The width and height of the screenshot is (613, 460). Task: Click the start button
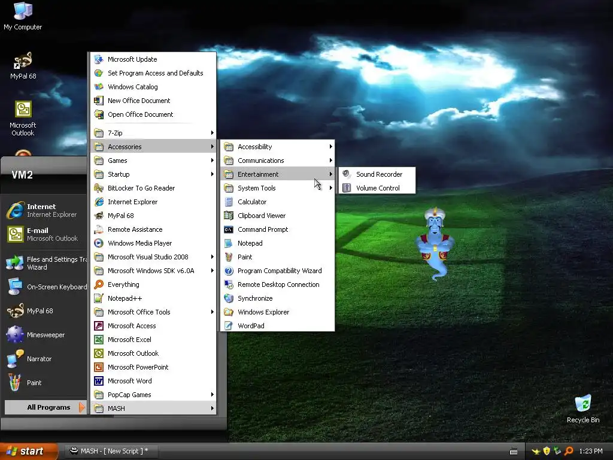28,451
